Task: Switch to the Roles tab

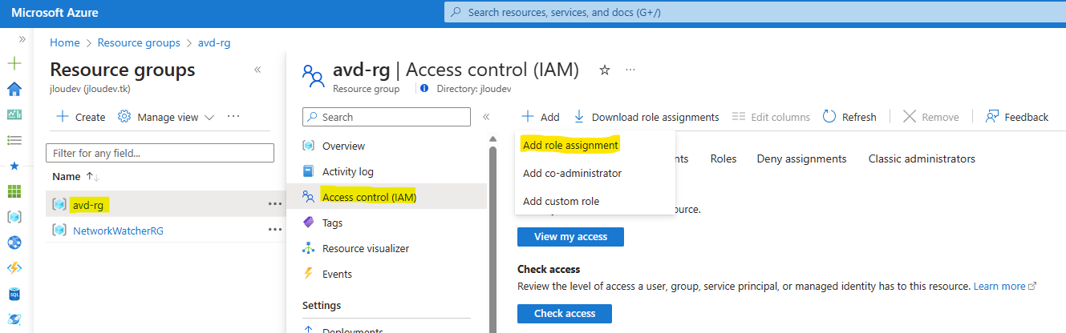Action: 724,158
